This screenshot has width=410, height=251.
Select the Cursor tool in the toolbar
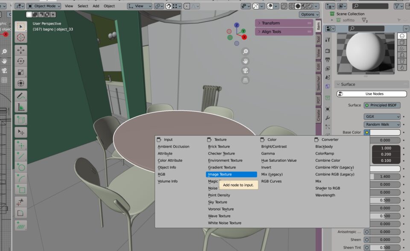coord(20,38)
